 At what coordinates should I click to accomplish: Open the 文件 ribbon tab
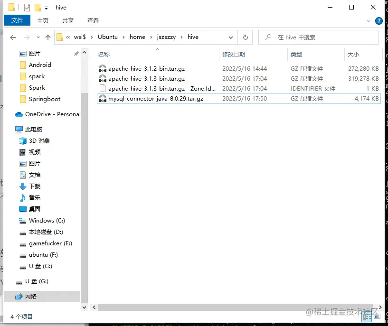tap(17, 20)
